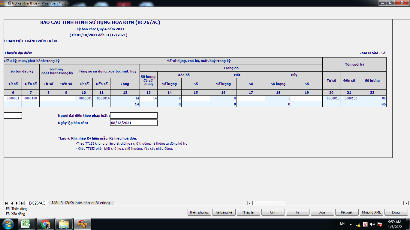Screen dimensions: 410x230
Task: Switch to the BC26/AC sheet tab
Action: click(37, 203)
